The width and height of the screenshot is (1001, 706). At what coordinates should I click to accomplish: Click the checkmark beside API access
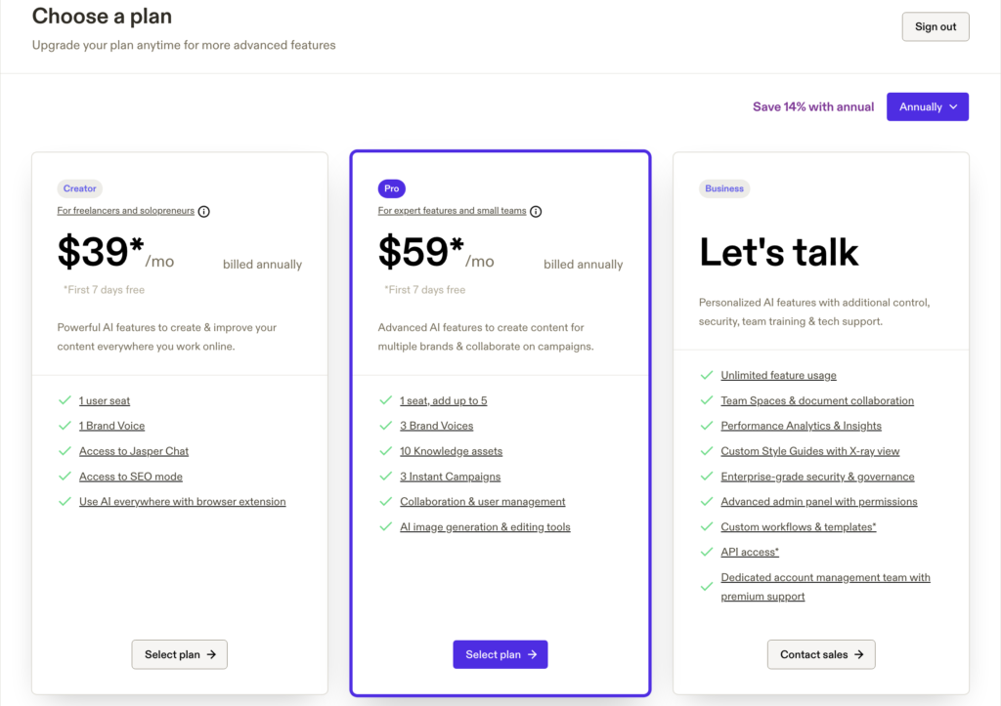click(x=706, y=553)
